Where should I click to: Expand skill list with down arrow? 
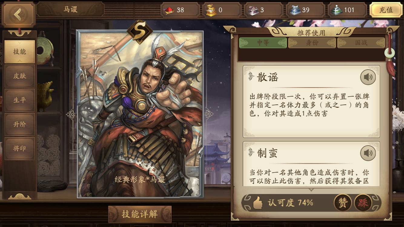(x=311, y=190)
